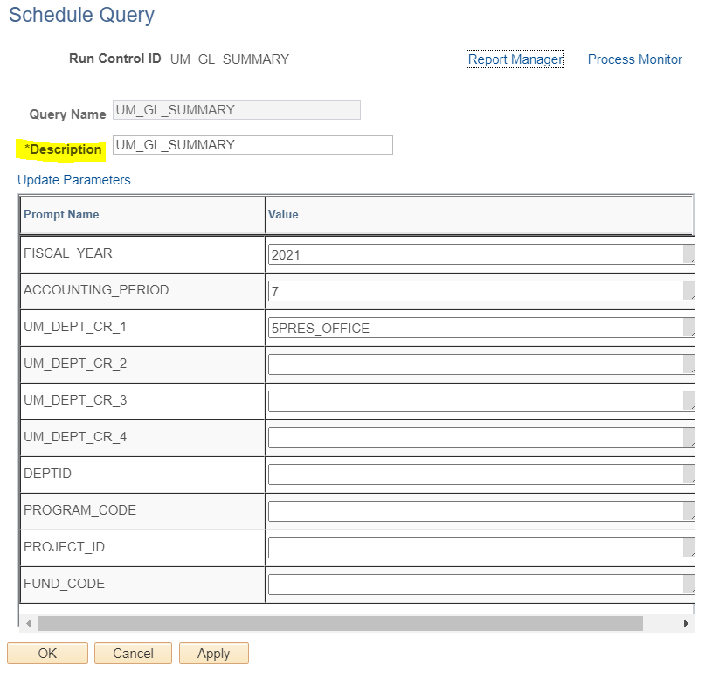Click the PROGRAM_CODE value field
Screen dimensions: 712x679
point(481,511)
